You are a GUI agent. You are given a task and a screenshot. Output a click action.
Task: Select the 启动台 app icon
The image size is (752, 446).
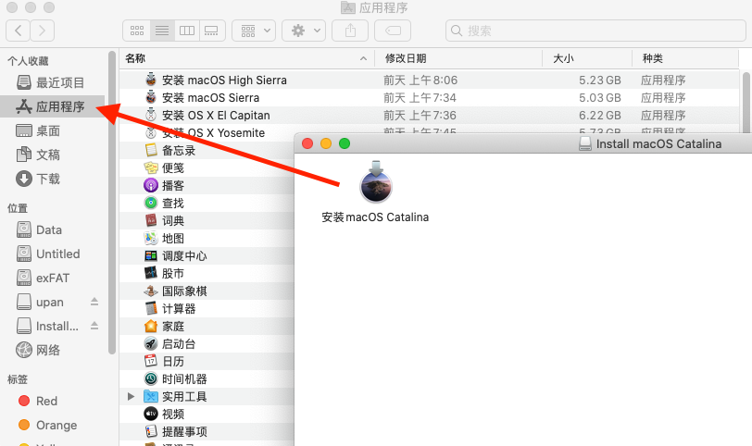point(151,343)
